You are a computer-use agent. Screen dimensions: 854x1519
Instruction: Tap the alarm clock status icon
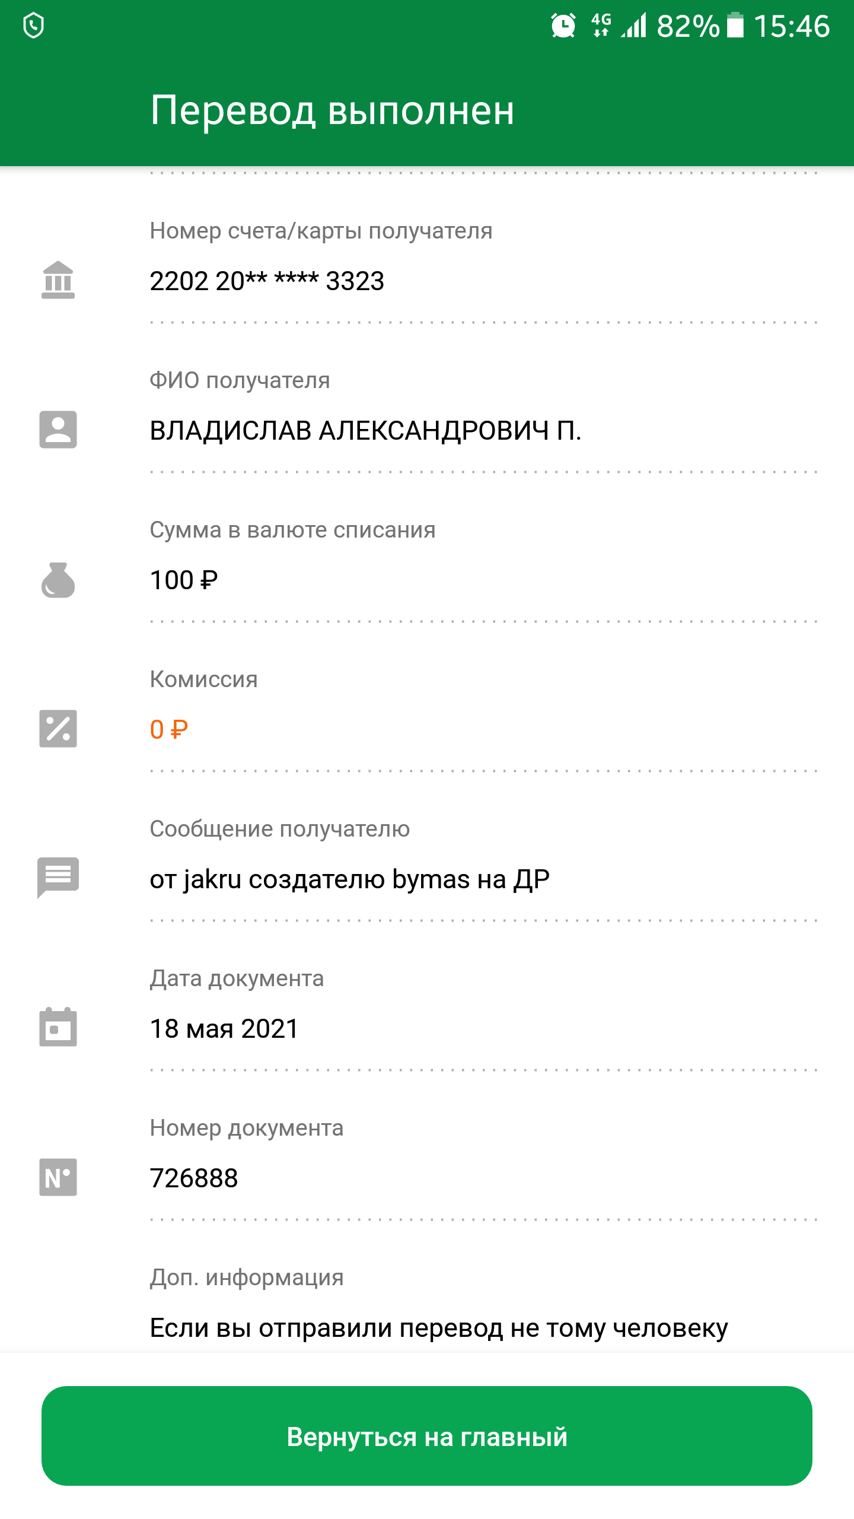click(563, 26)
